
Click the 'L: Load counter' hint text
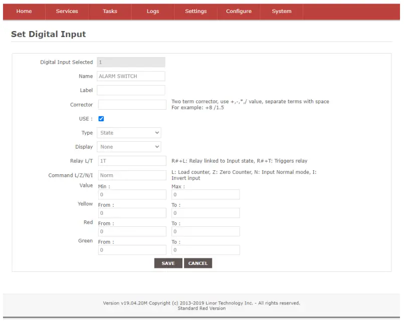click(244, 175)
